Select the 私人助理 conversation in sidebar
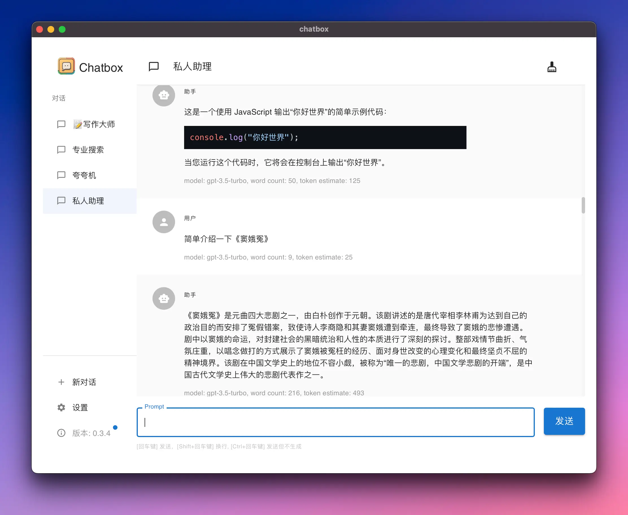 [88, 201]
